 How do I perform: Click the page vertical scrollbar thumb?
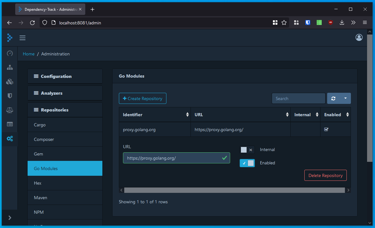[x=370, y=98]
